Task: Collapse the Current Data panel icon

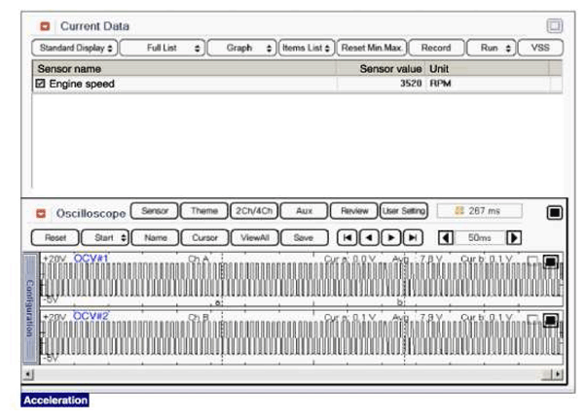Action: point(45,26)
